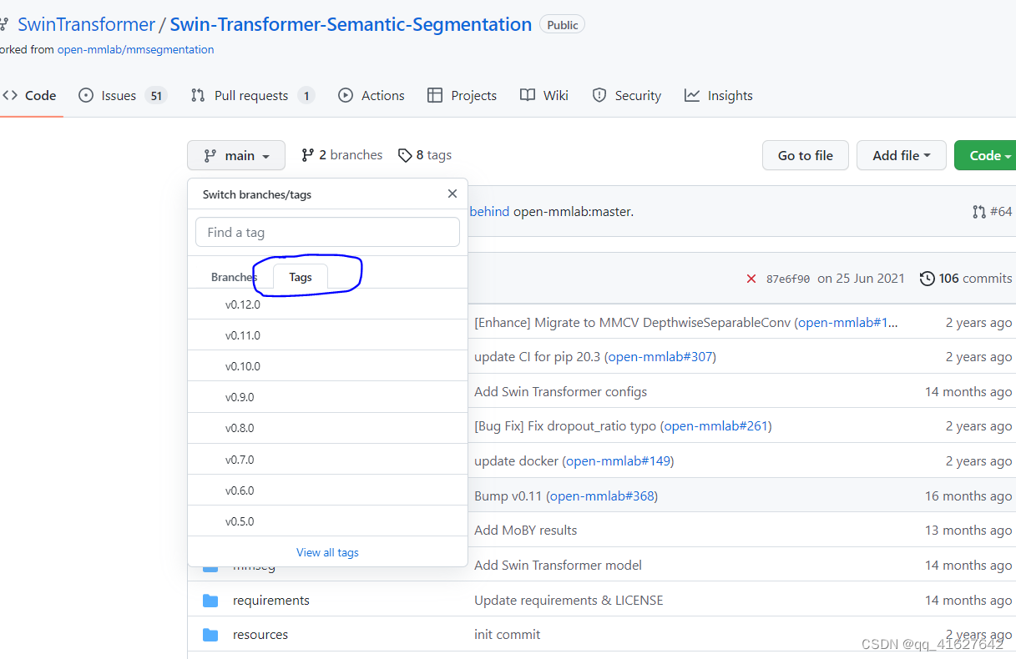Open the requirements folder icon

pos(210,600)
